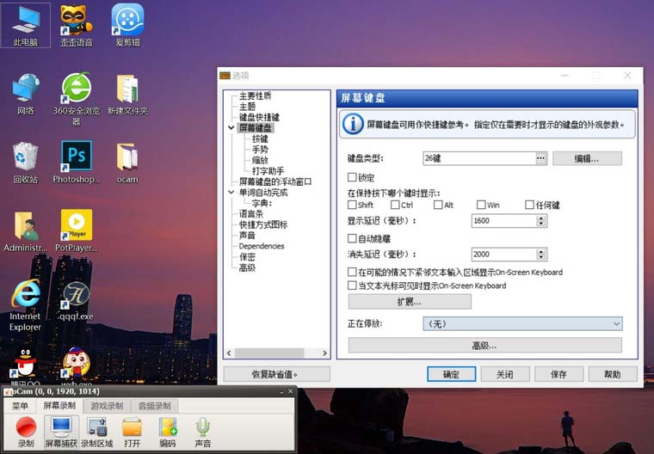Switch to the 音频录制 tab in oCam
This screenshot has height=454, width=654.
[x=154, y=406]
